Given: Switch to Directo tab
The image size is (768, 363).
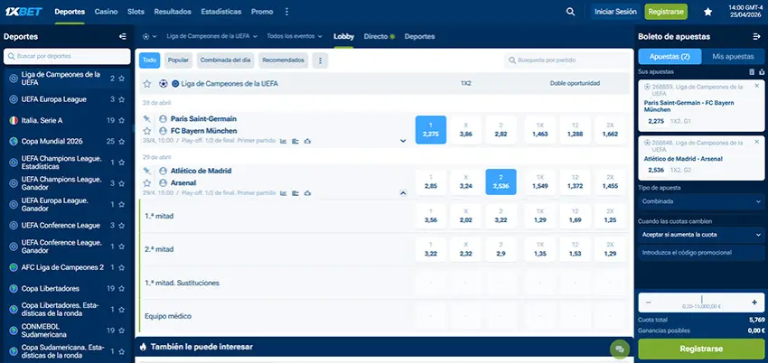Looking at the screenshot, I should 379,37.
